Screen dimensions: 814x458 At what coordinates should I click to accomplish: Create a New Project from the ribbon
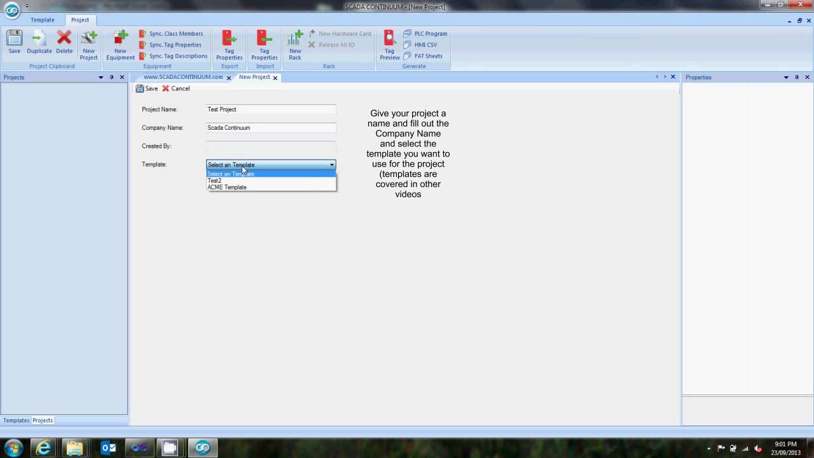pos(89,45)
